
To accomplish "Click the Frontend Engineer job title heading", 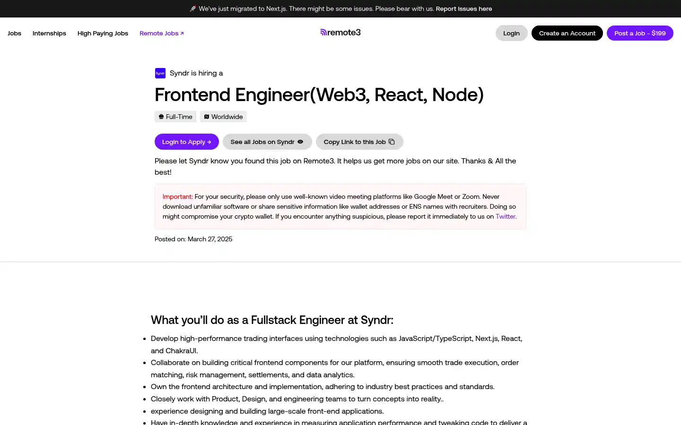I will [x=319, y=94].
